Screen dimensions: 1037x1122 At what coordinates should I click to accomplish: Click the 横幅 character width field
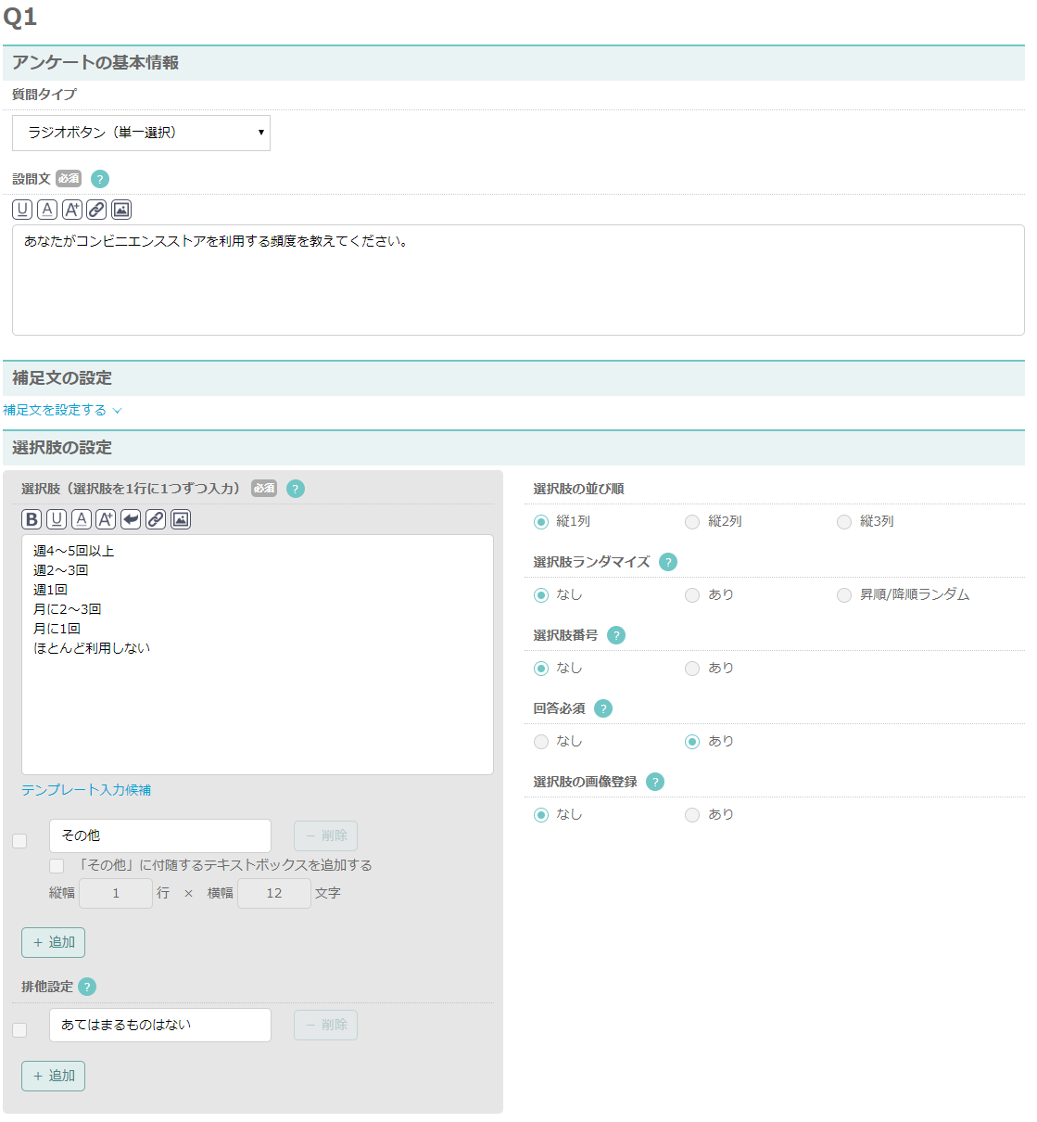pos(273,893)
